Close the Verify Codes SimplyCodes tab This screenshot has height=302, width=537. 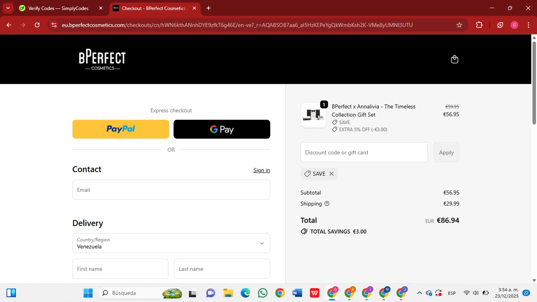click(x=101, y=8)
